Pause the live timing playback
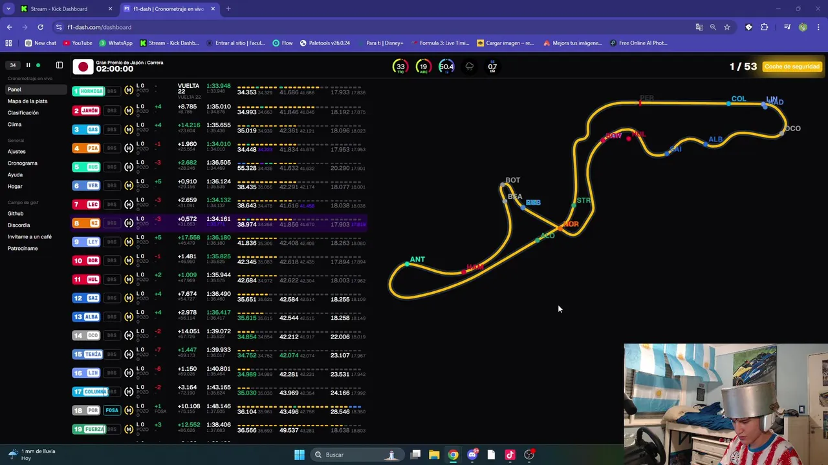Viewport: 828px width, 465px height. pyautogui.click(x=28, y=65)
